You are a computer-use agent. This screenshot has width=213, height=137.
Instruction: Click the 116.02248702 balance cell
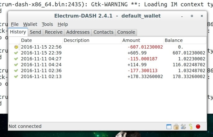click(x=189, y=65)
